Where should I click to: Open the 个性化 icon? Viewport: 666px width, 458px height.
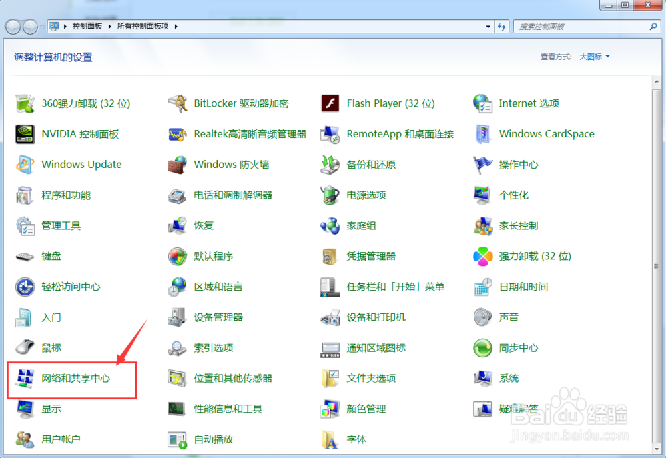(x=482, y=195)
